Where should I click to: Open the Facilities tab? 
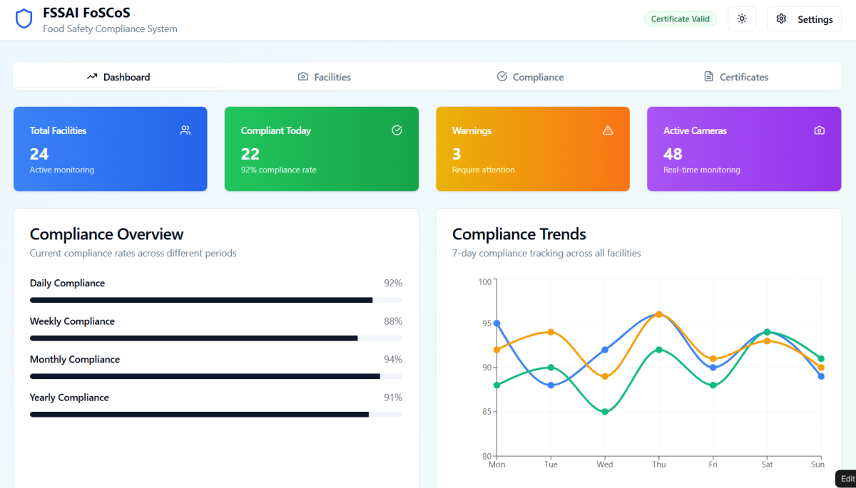(325, 77)
